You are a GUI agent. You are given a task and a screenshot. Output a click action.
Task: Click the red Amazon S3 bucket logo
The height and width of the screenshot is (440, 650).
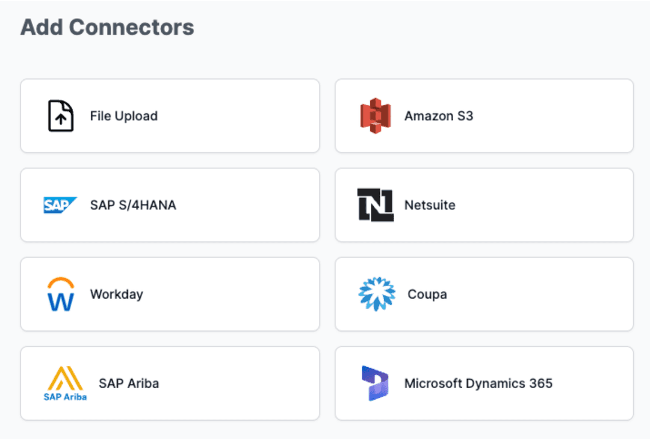[375, 116]
